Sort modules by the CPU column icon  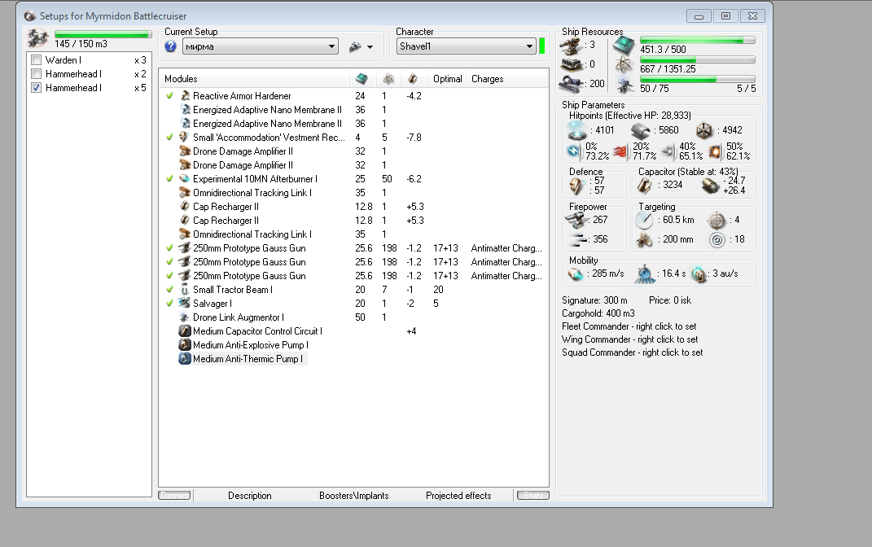click(x=362, y=79)
